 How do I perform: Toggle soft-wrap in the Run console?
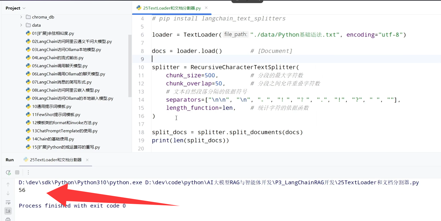coord(8,202)
